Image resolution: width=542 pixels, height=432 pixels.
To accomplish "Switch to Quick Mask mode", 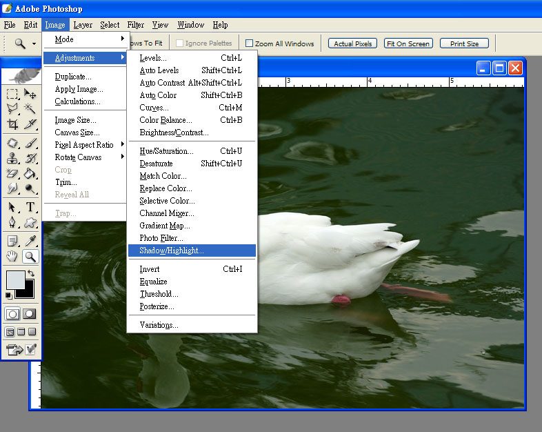I will point(30,313).
